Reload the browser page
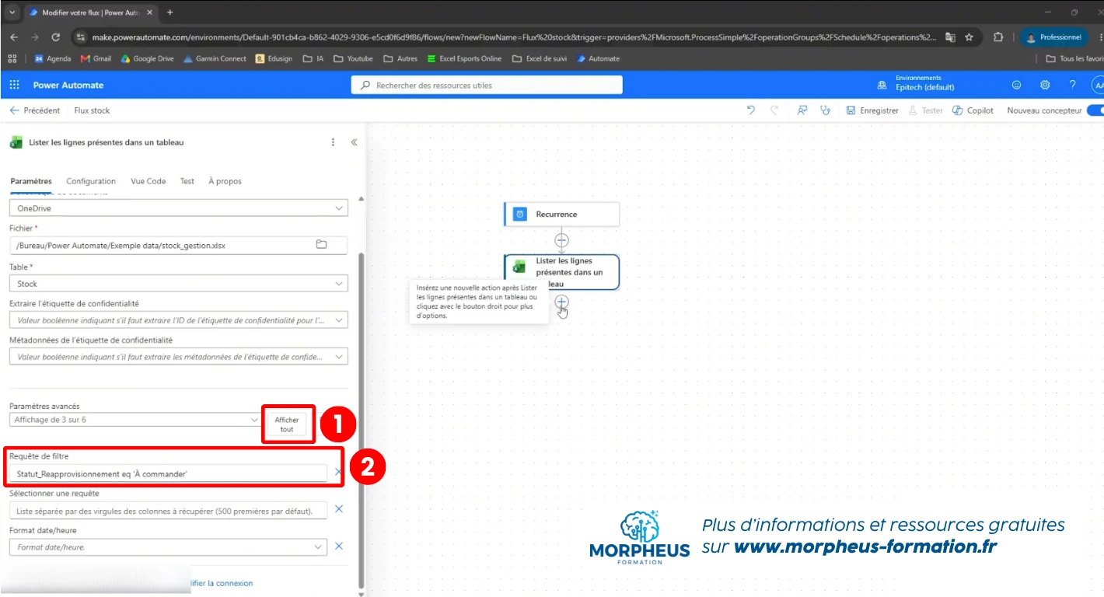Image resolution: width=1104 pixels, height=597 pixels. tap(55, 37)
